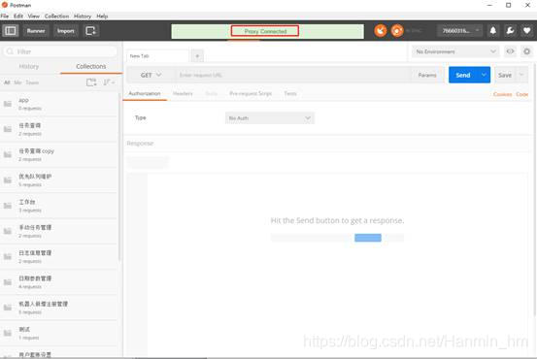Save the request
The image size is (537, 359).
pos(505,75)
